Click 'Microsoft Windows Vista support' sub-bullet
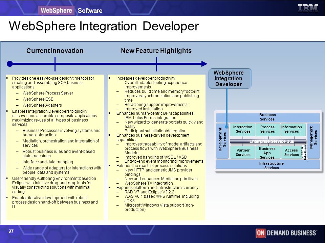325x243 pixels. click(x=159, y=207)
